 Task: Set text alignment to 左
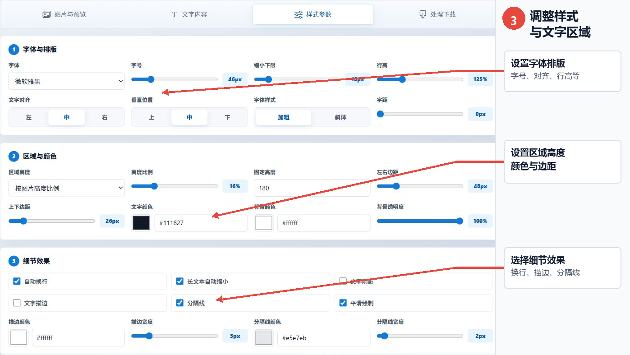point(29,117)
